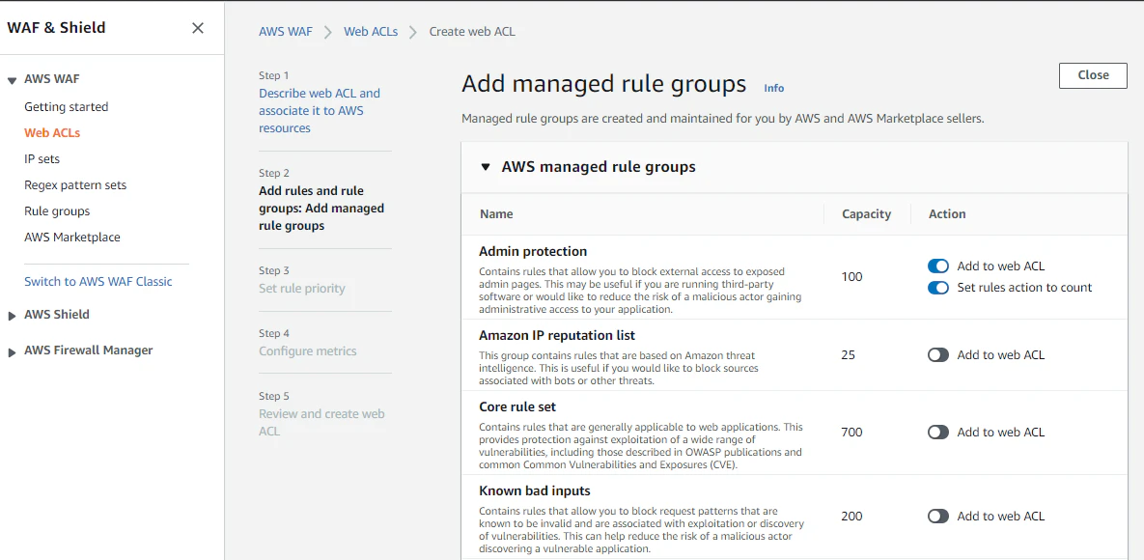This screenshot has width=1144, height=560.
Task: Toggle Admin protection Add to web ACL
Action: 938,266
